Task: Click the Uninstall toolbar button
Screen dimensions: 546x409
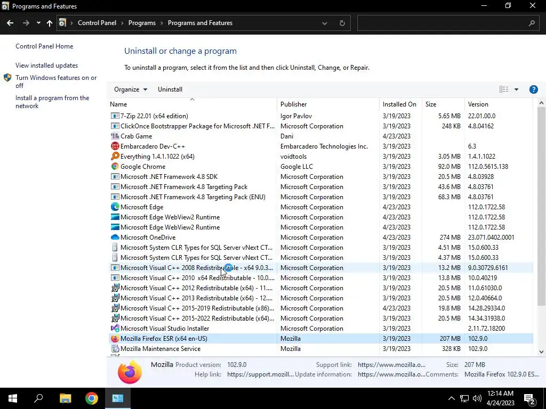Action: coord(170,89)
